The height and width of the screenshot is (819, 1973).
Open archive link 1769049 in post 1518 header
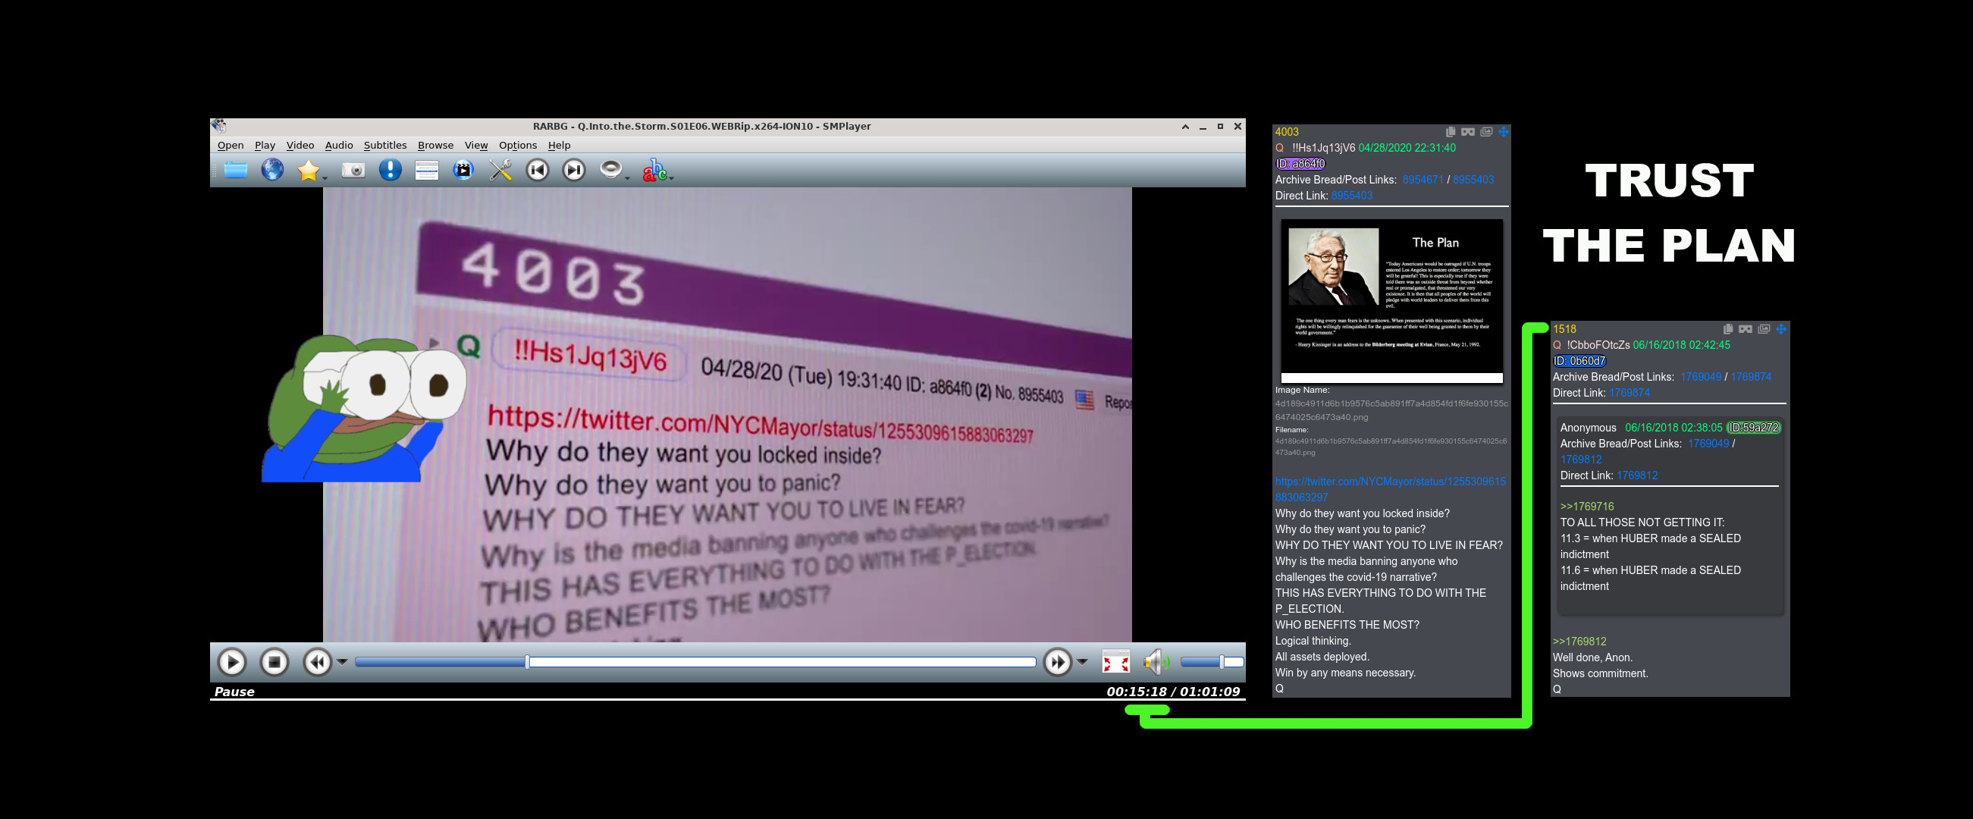tap(1700, 377)
